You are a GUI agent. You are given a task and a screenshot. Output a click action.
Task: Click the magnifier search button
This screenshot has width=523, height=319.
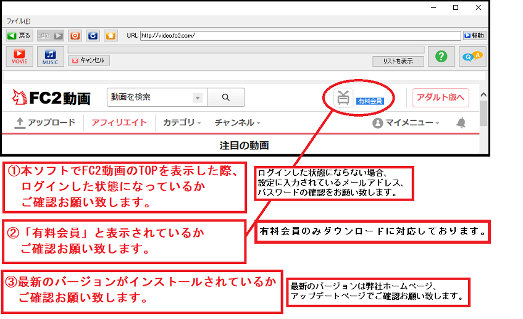click(x=226, y=97)
